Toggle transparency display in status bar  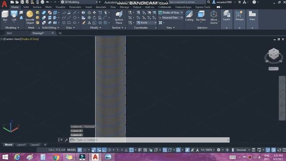pyautogui.click(x=145, y=150)
